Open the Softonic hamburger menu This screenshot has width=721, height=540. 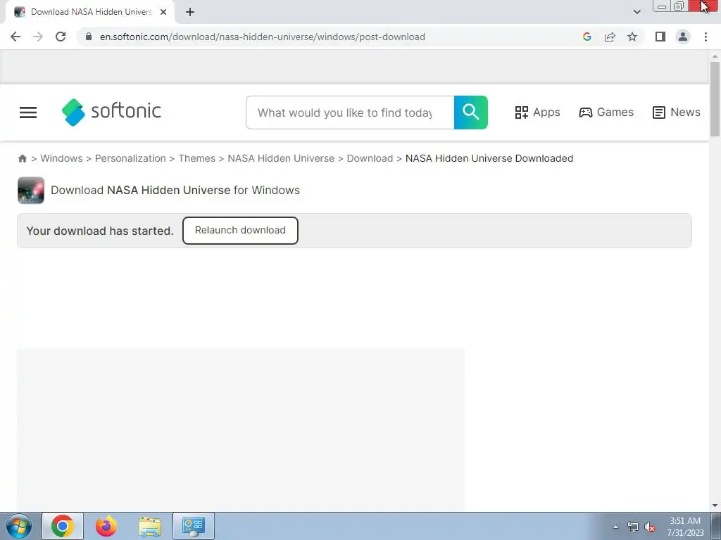28,112
